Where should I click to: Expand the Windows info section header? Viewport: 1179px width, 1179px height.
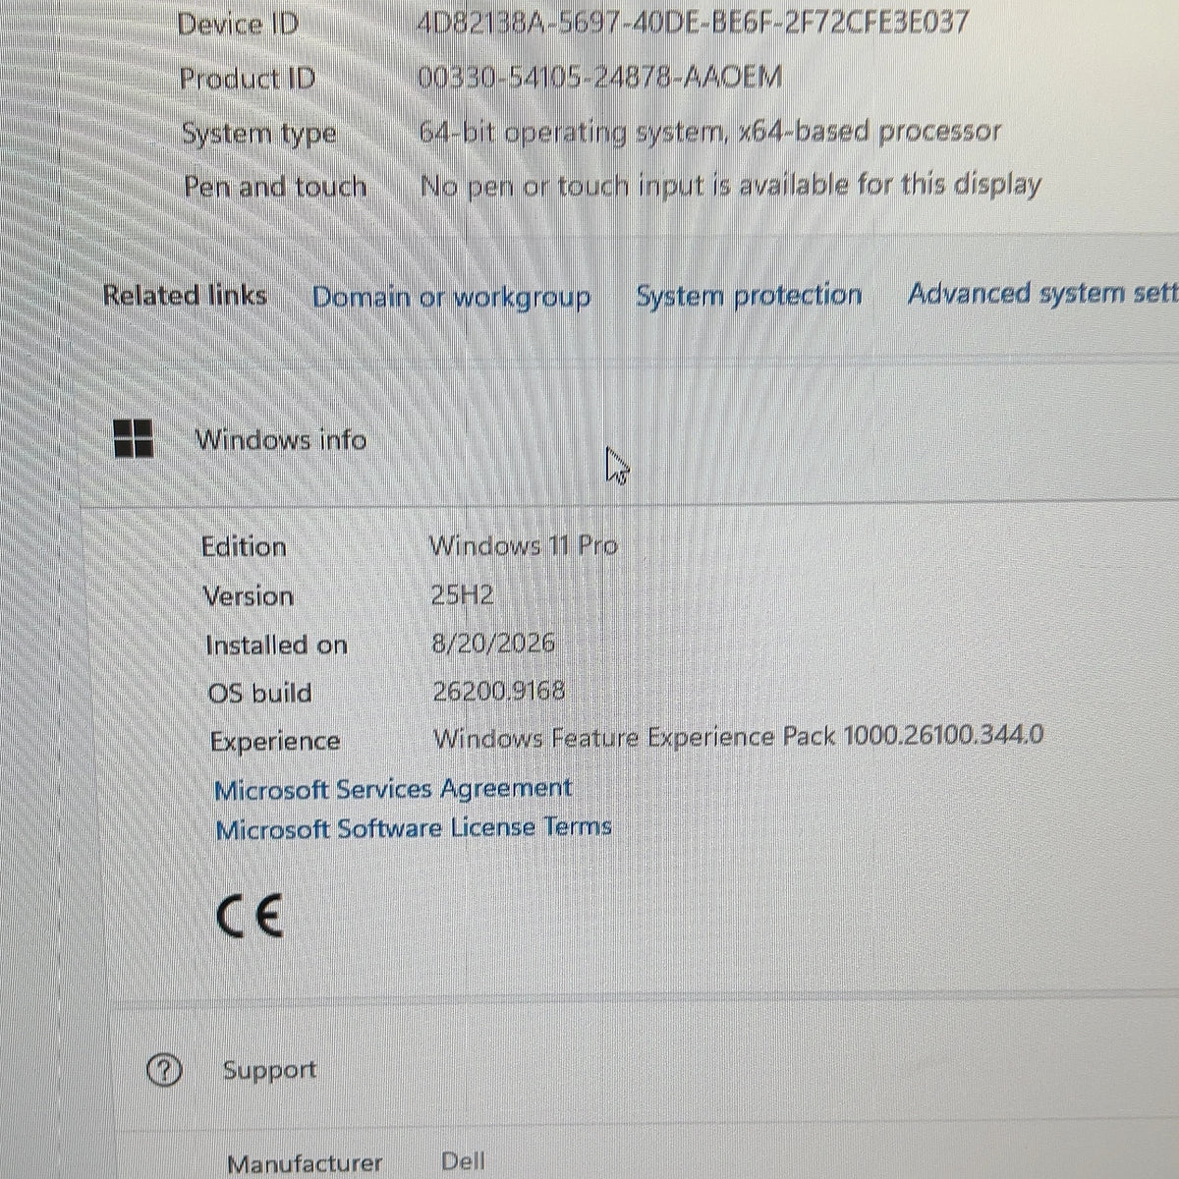click(x=629, y=439)
